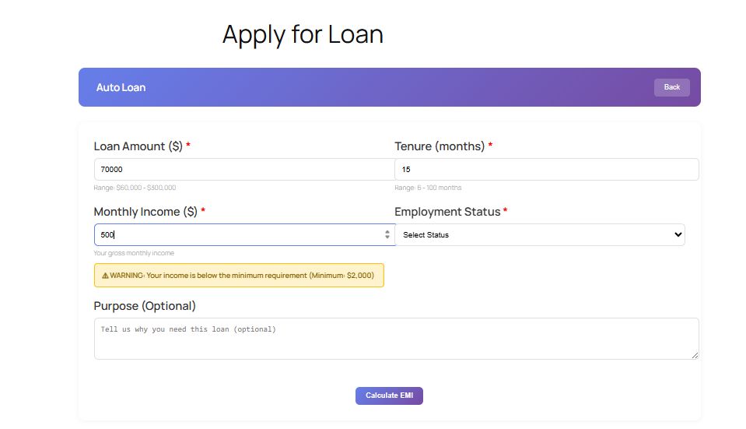Click the Employment Status label
746x429 pixels.
click(447, 212)
